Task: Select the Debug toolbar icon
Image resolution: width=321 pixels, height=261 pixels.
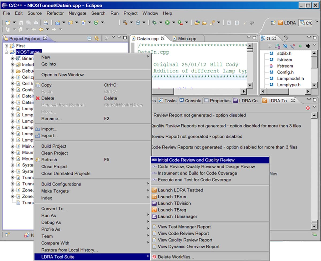Action: pyautogui.click(x=155, y=23)
